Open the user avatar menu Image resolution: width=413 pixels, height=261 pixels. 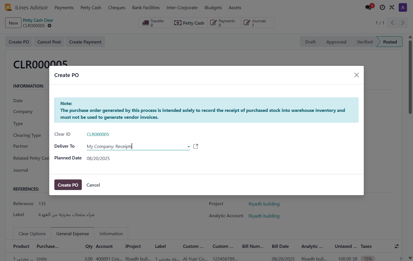click(403, 7)
